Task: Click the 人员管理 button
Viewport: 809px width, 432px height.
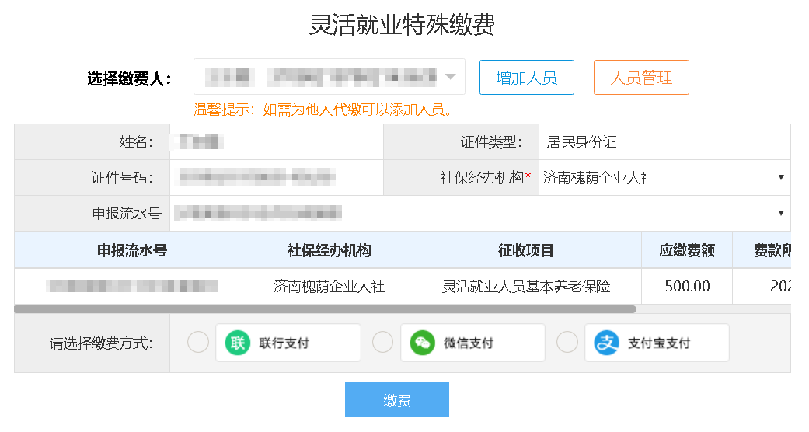Action: 641,78
